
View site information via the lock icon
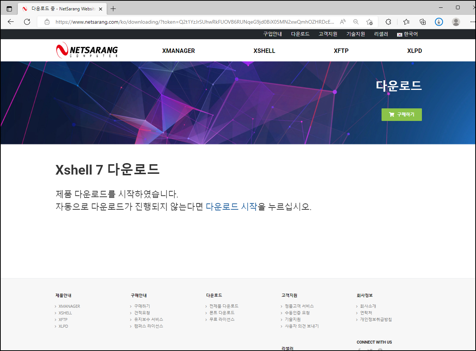point(47,22)
